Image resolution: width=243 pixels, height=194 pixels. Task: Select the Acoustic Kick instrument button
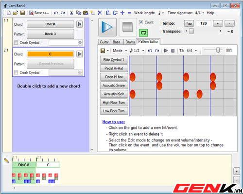114,94
